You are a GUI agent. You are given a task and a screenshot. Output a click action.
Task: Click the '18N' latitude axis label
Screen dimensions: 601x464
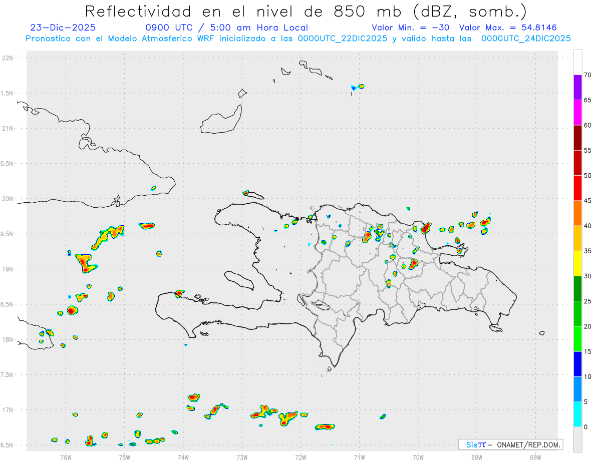9,339
